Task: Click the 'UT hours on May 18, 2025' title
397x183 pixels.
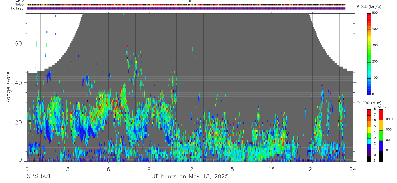Action: pos(190,177)
